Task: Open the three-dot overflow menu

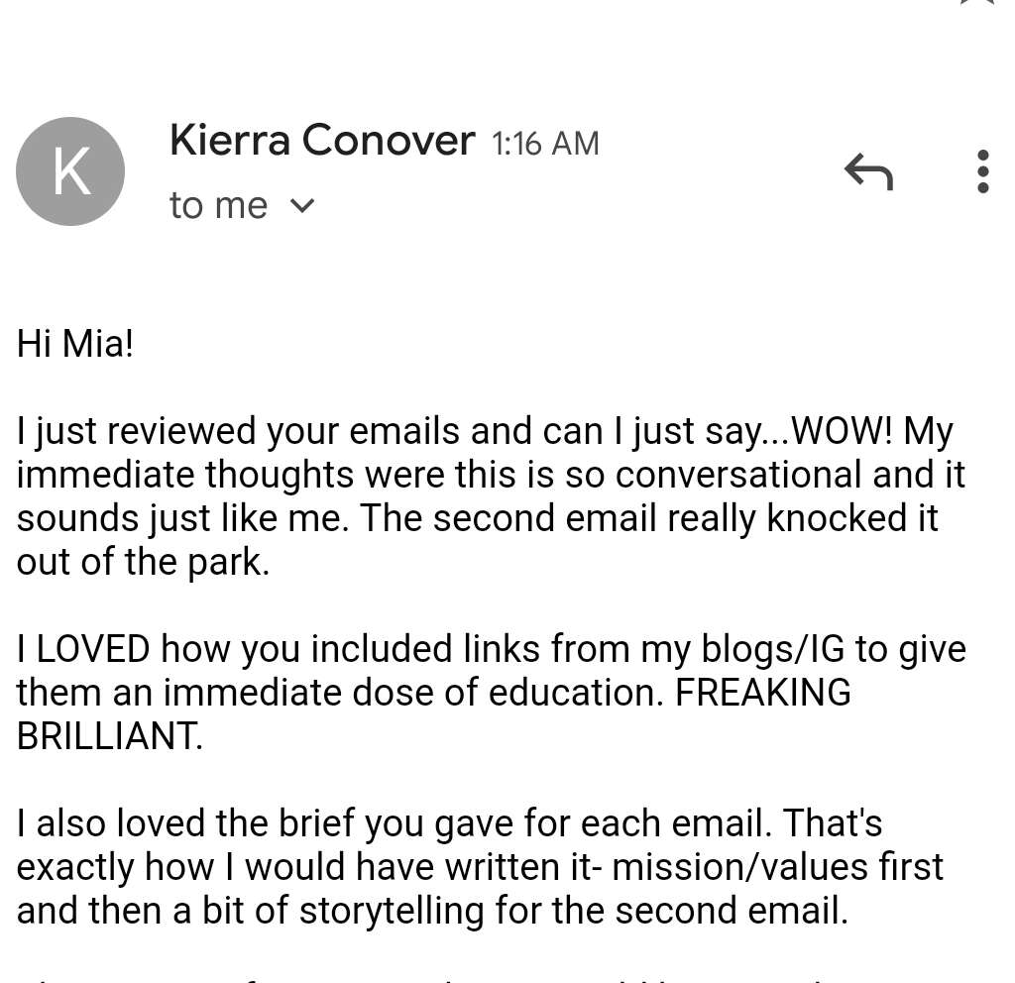Action: (x=982, y=170)
